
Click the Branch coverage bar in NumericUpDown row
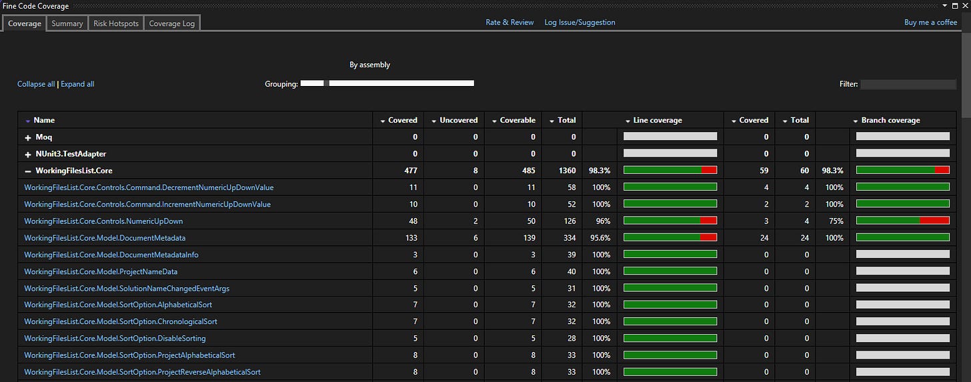coord(903,220)
